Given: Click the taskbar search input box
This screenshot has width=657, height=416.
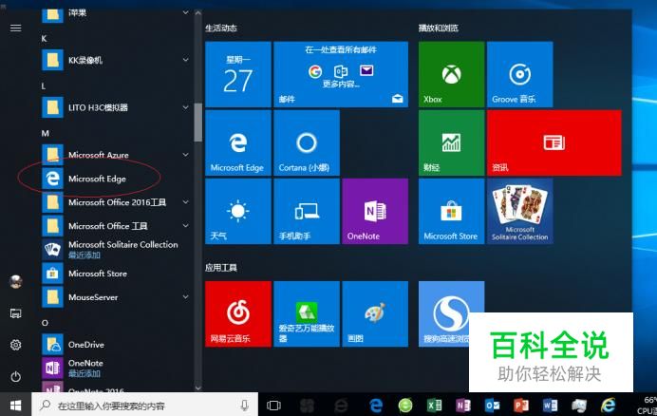Looking at the screenshot, I should point(145,406).
